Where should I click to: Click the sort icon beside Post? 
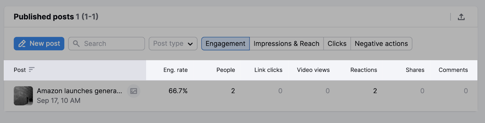point(32,70)
